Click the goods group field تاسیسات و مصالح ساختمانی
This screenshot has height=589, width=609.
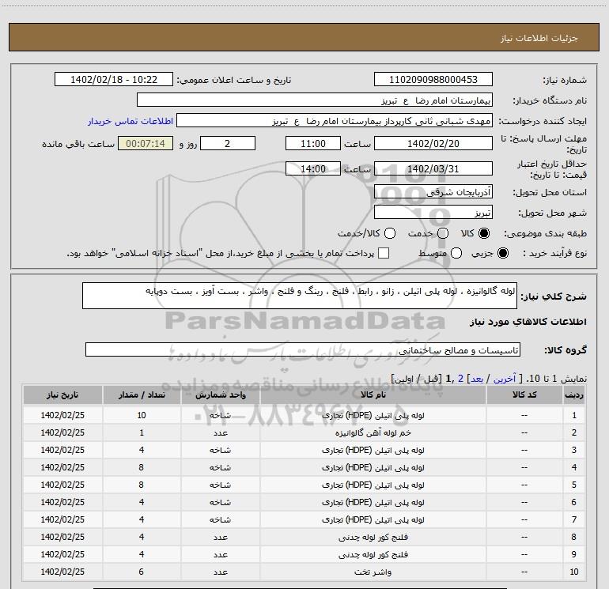303,349
